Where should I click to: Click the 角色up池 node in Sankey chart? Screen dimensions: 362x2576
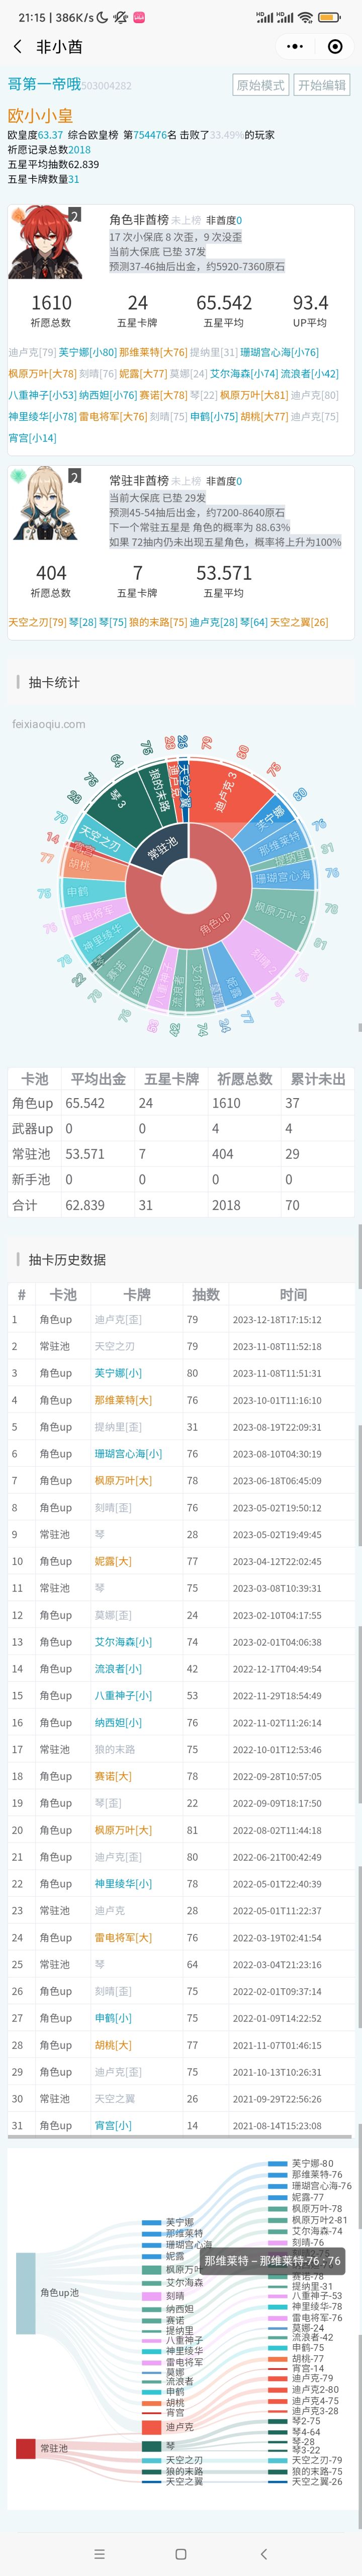tap(25, 2292)
